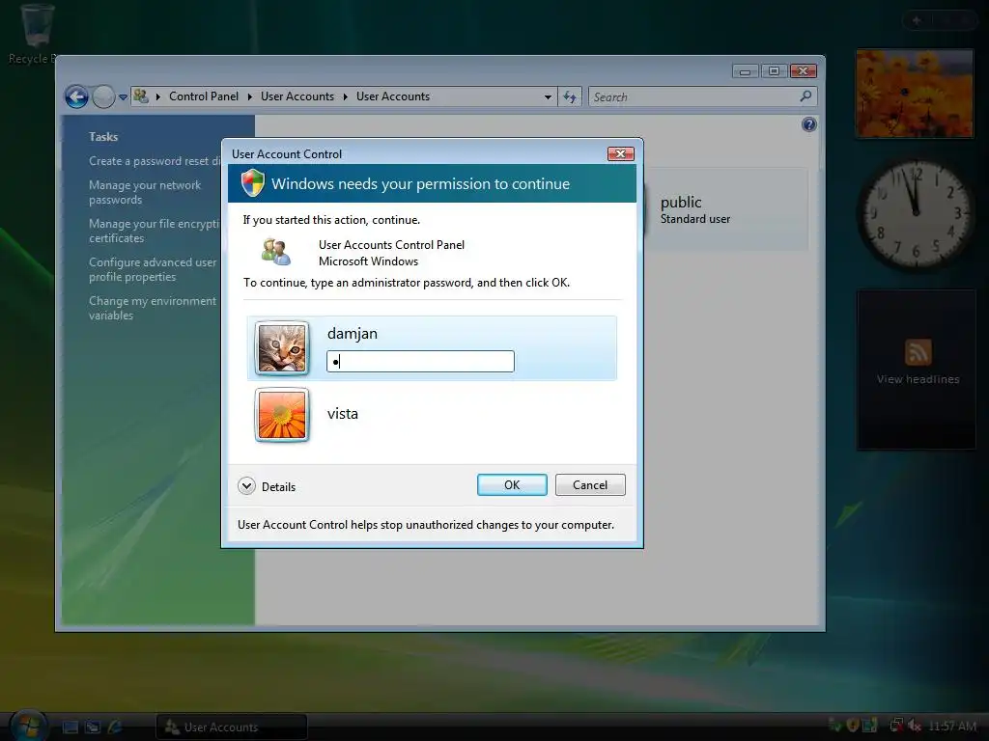The width and height of the screenshot is (989, 741).
Task: Open Manage your network passwords link
Action: 145,192
